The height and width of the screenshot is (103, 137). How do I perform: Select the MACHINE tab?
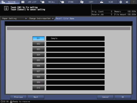coord(10,2)
